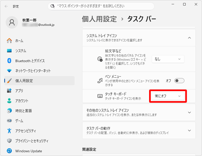The image size is (202, 156).
Task: Click the アカウント person icon
Action: point(9,101)
